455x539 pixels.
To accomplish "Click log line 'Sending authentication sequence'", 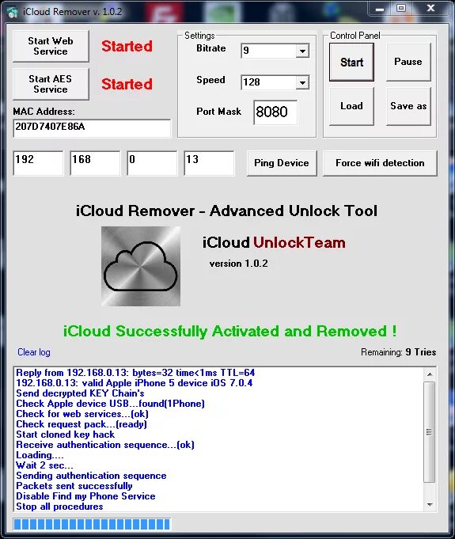I will pyautogui.click(x=91, y=476).
